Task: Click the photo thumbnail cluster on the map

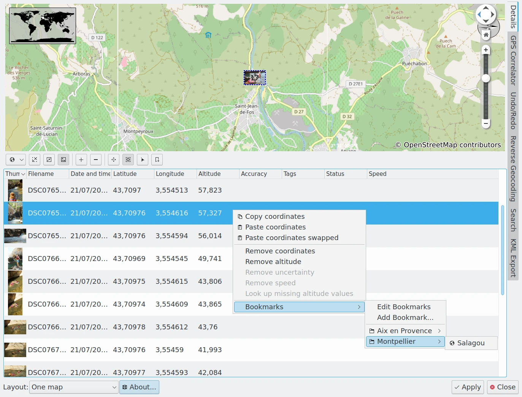Action: click(254, 78)
